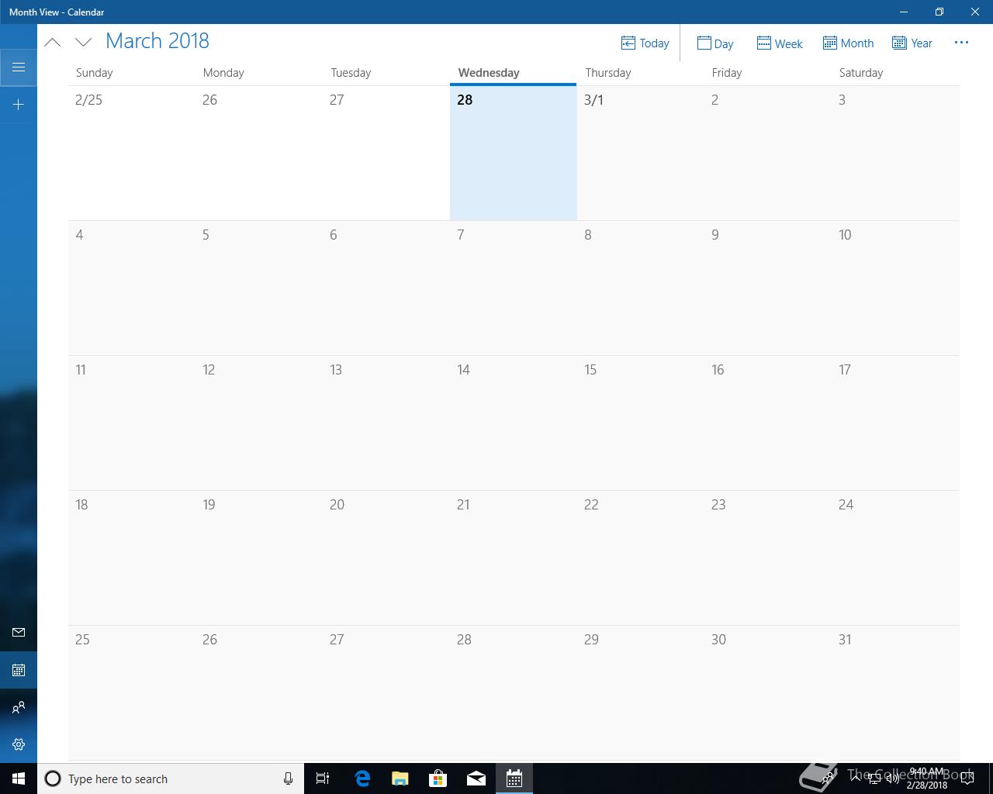Screen dimensions: 993x794
Task: Click the Saturday column header
Action: coord(861,73)
